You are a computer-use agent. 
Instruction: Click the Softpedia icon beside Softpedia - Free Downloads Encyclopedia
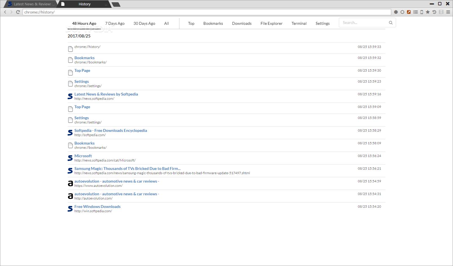tap(70, 133)
